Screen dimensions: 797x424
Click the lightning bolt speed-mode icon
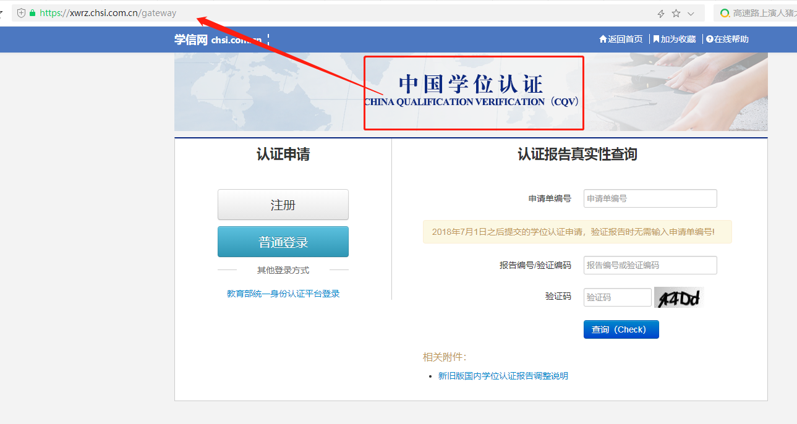click(x=661, y=14)
